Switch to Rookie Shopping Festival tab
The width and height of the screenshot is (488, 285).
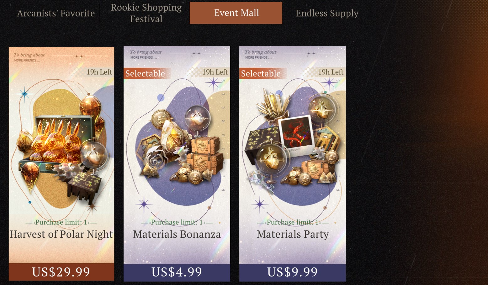pos(146,13)
